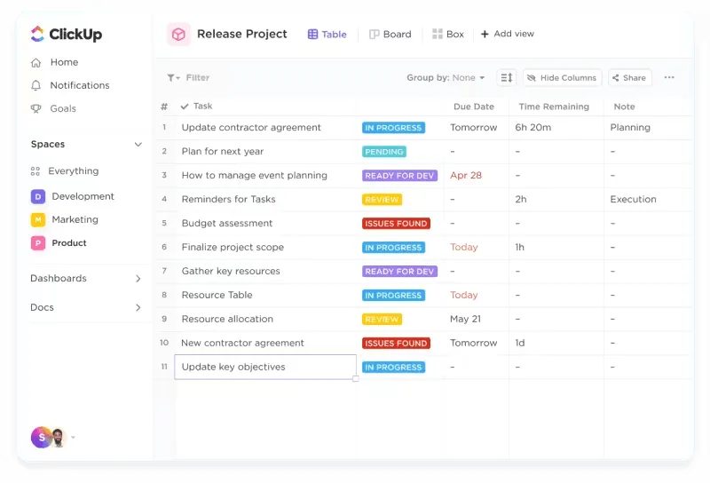Viewport: 710px width, 483px height.
Task: Toggle the Task column checkmark header
Action: click(x=185, y=107)
